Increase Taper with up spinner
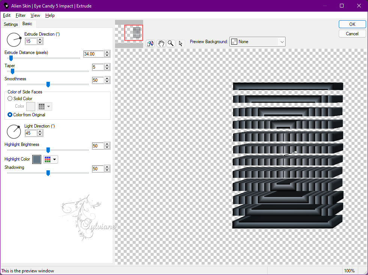This screenshot has height=275, width=368. pyautogui.click(x=107, y=65)
